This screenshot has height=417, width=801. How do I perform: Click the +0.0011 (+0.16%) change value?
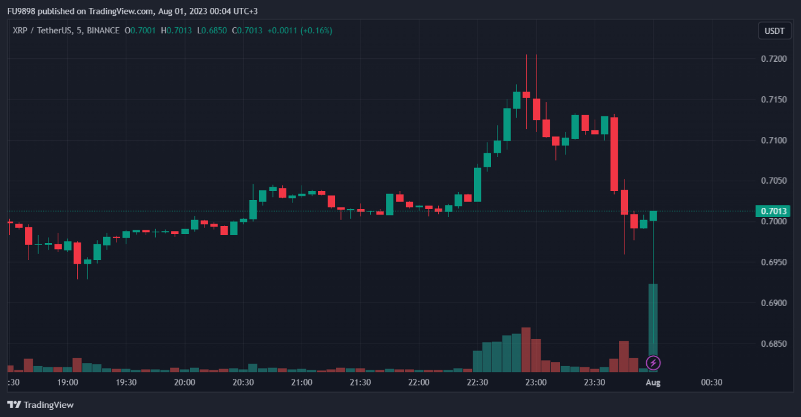coord(302,30)
